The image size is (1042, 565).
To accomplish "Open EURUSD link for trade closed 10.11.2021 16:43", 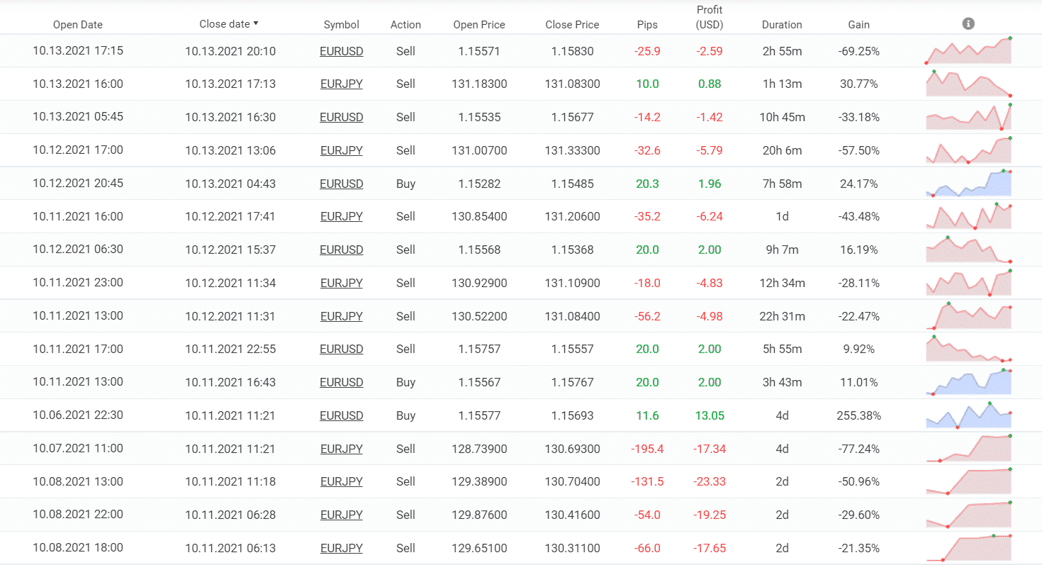I will pos(342,382).
